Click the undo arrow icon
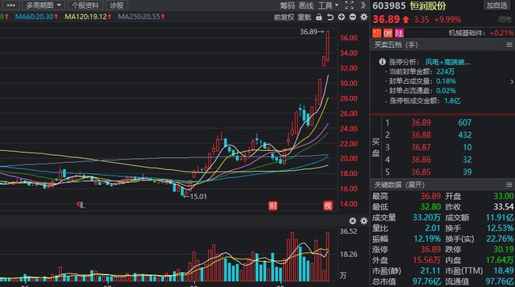The width and height of the screenshot is (515, 287). (x=330, y=17)
